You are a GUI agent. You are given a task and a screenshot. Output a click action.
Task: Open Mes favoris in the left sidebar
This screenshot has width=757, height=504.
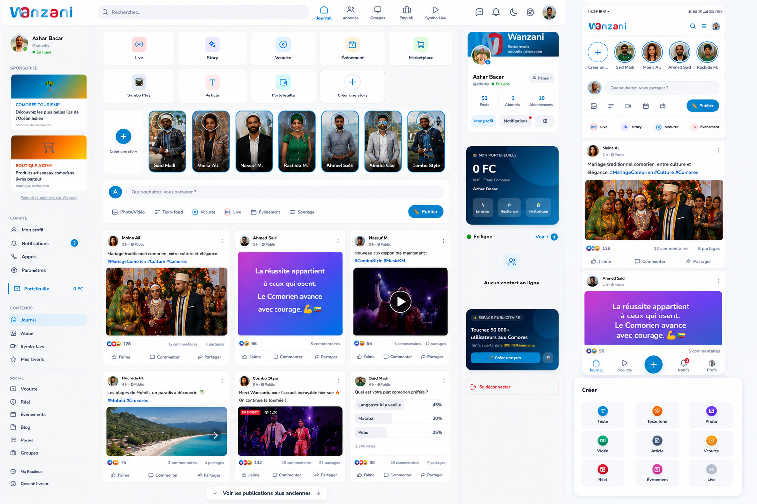(x=33, y=359)
